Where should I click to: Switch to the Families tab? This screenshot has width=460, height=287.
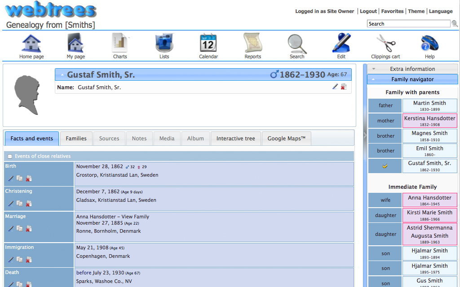click(x=76, y=139)
